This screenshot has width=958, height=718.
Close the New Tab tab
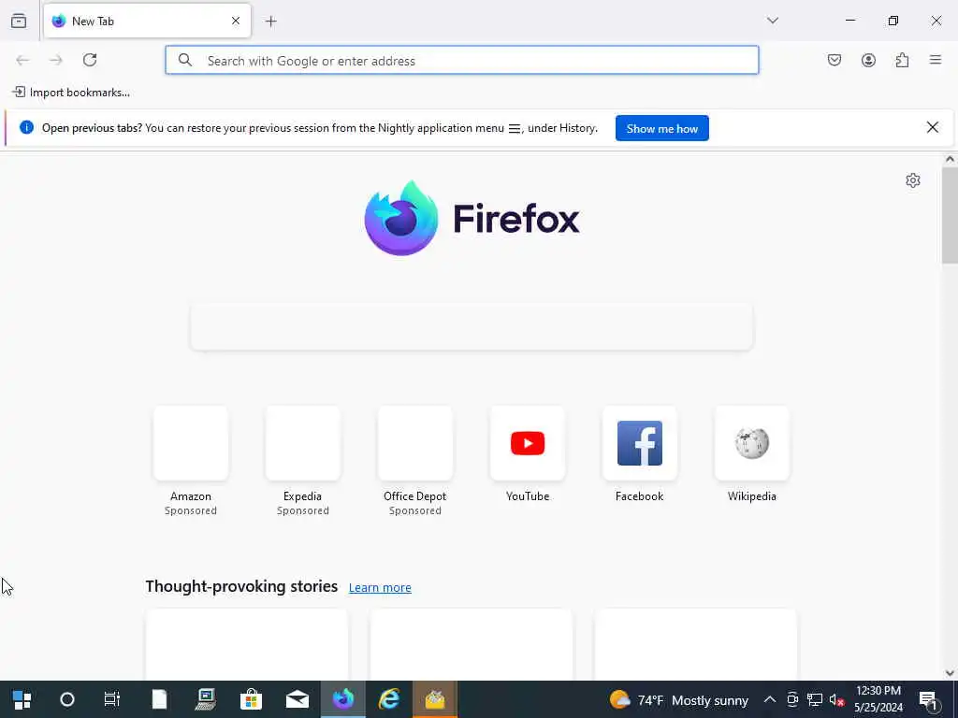236,21
